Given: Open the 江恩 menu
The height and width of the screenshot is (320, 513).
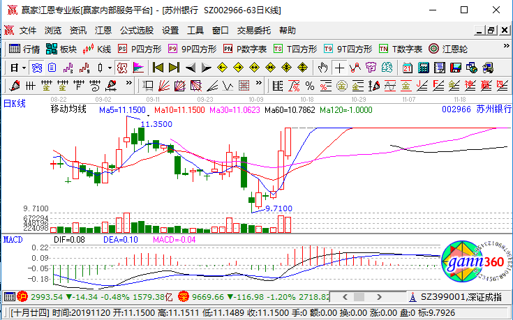Looking at the screenshot, I should coord(103,31).
